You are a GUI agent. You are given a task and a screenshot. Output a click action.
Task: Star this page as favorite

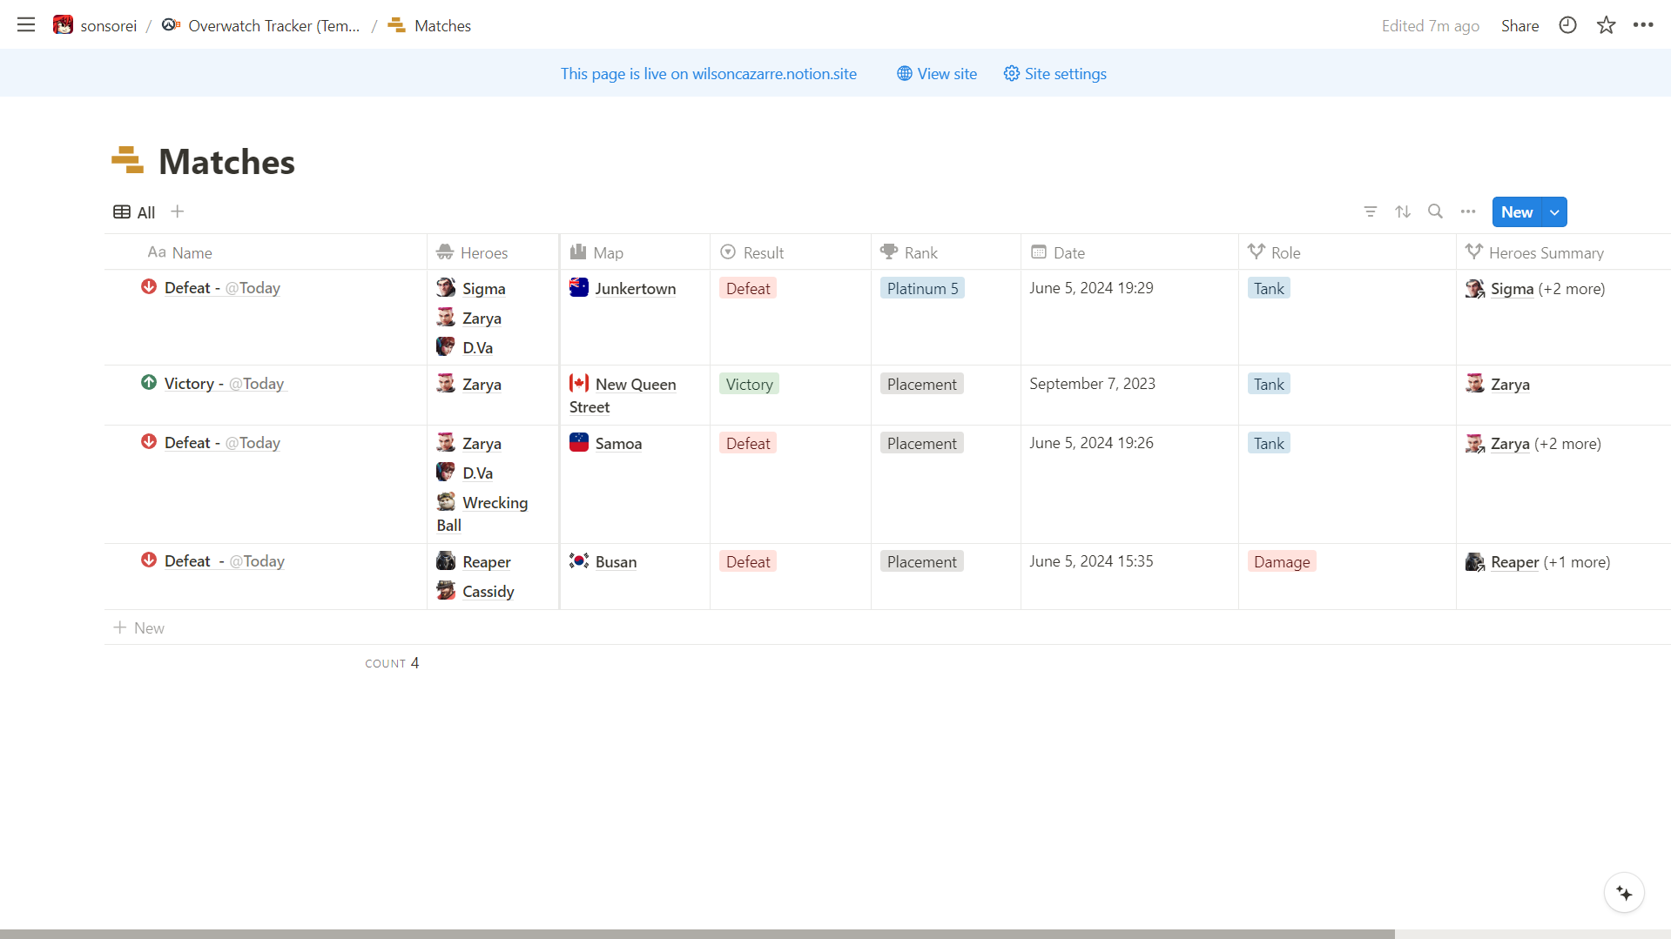click(1606, 25)
